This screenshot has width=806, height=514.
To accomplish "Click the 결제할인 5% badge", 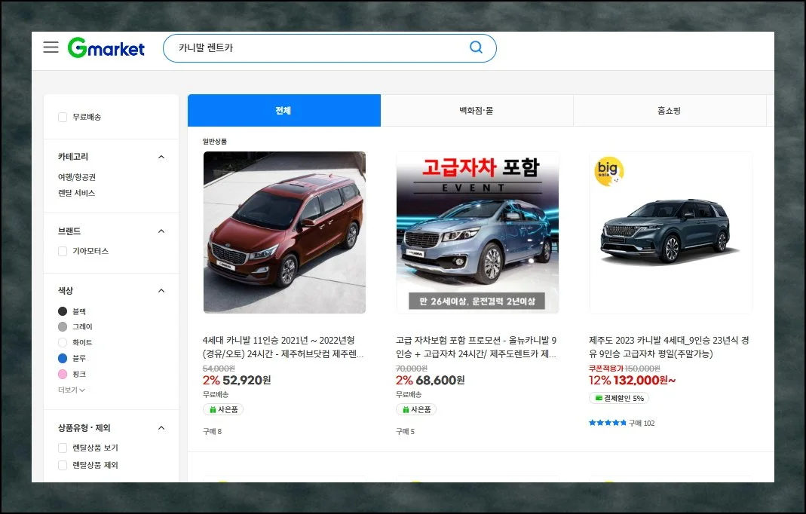I will click(x=618, y=398).
